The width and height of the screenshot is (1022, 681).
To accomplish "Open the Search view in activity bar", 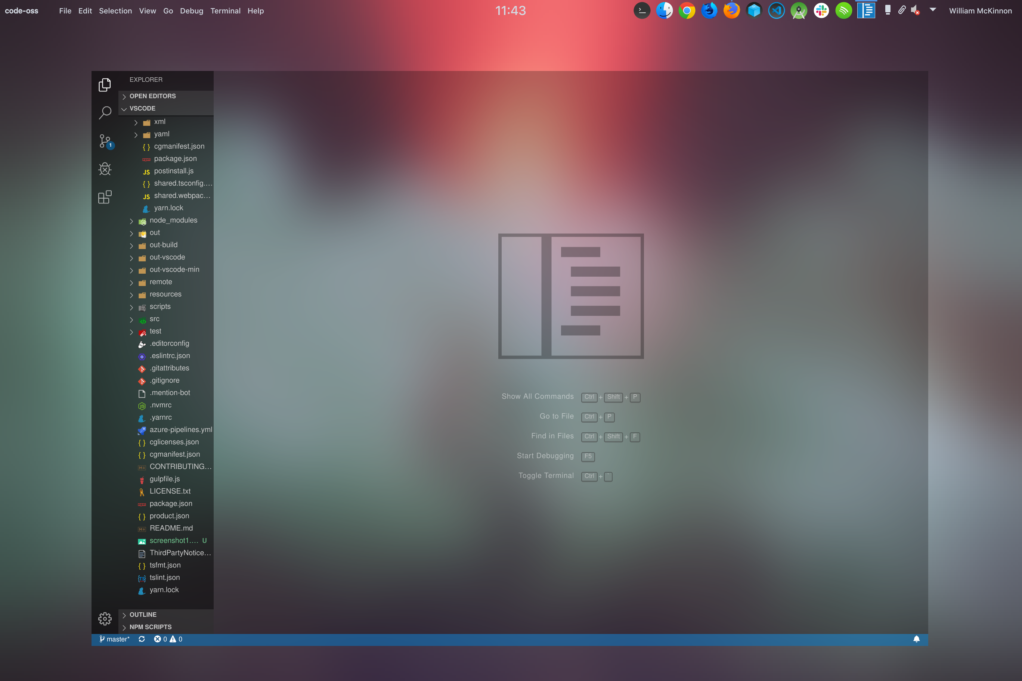I will (x=105, y=112).
